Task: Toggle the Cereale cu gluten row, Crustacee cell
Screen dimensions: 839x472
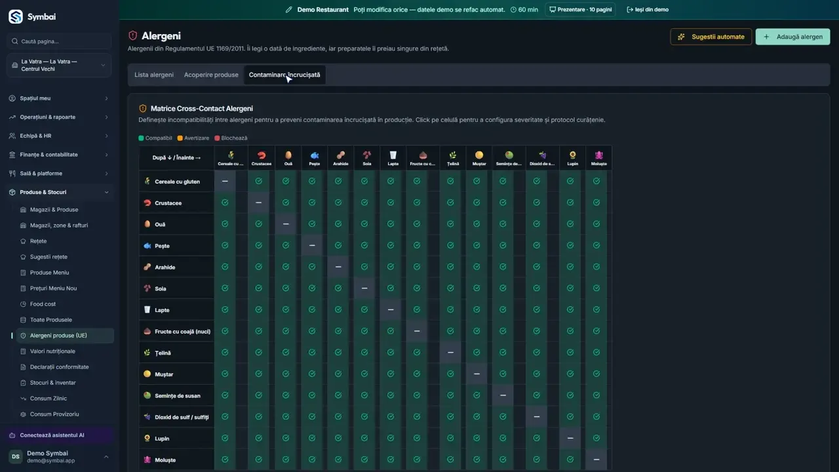Action: pos(258,181)
